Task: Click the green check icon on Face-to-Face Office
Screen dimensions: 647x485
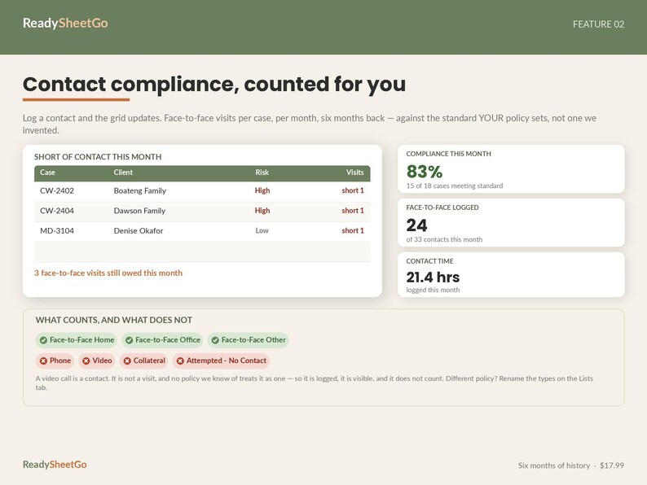Action: pos(129,340)
